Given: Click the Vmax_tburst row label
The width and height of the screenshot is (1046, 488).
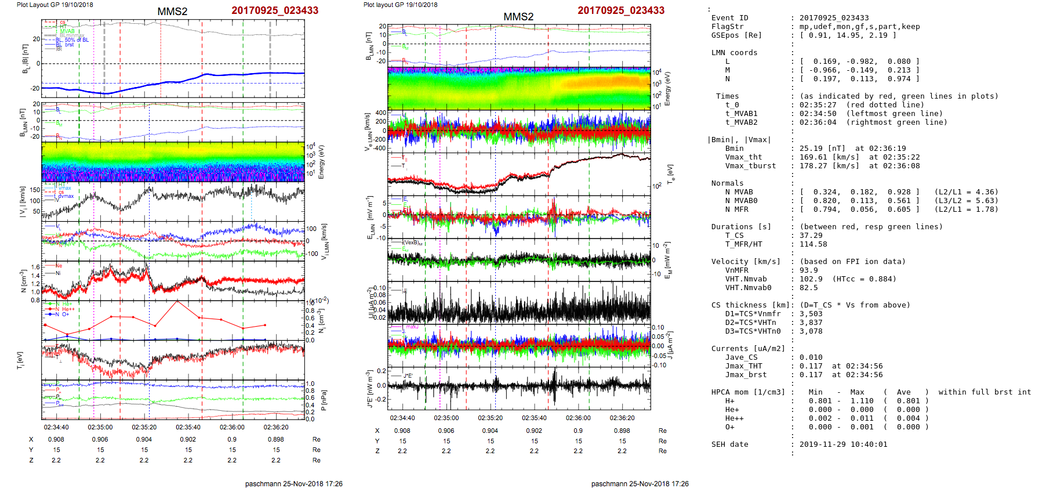Looking at the screenshot, I should [750, 166].
